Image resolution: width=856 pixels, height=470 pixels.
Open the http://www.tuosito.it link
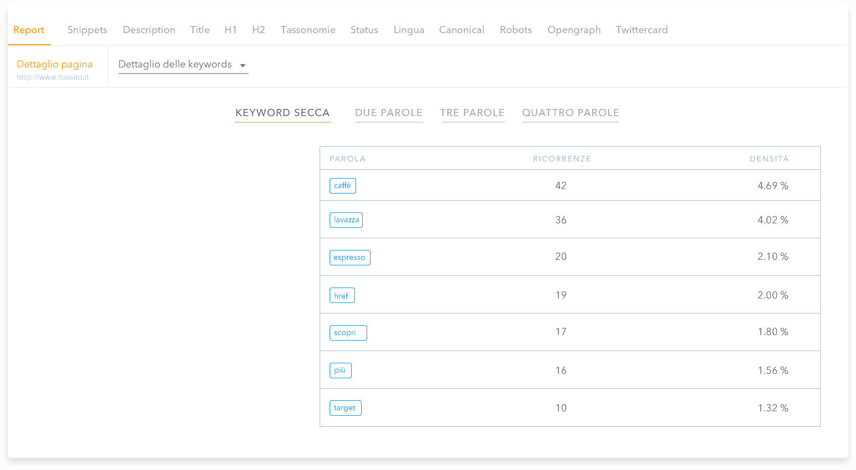(53, 77)
